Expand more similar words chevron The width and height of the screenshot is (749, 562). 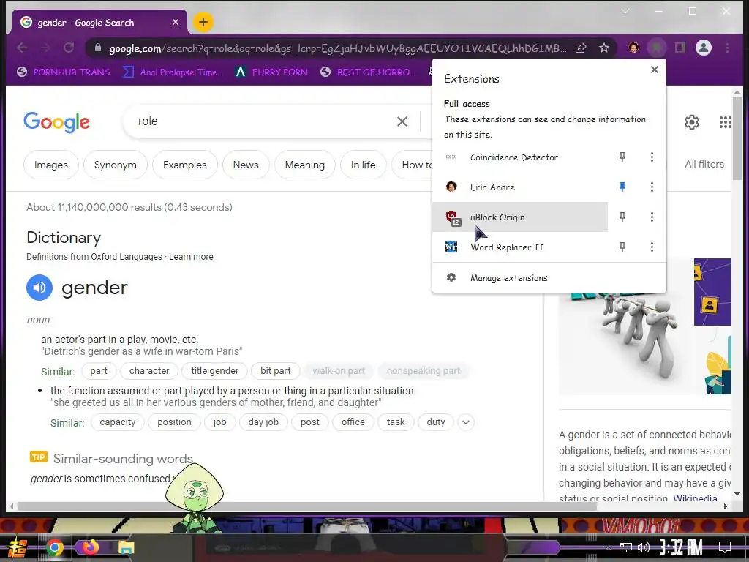(x=466, y=422)
